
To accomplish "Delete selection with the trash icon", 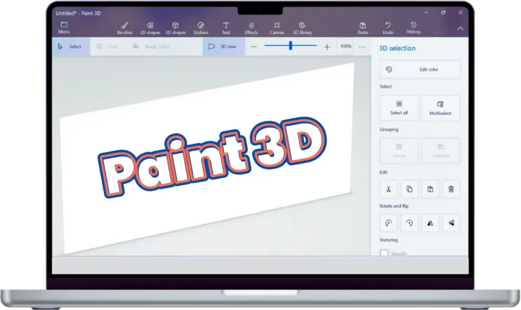I will click(451, 189).
